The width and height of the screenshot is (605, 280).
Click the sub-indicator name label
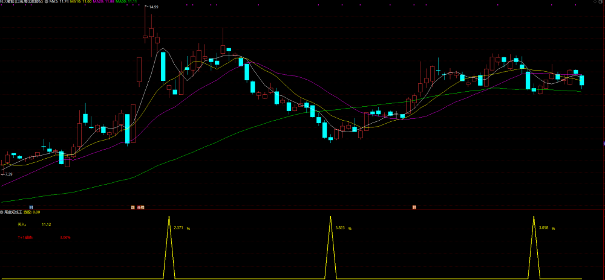coord(13,212)
